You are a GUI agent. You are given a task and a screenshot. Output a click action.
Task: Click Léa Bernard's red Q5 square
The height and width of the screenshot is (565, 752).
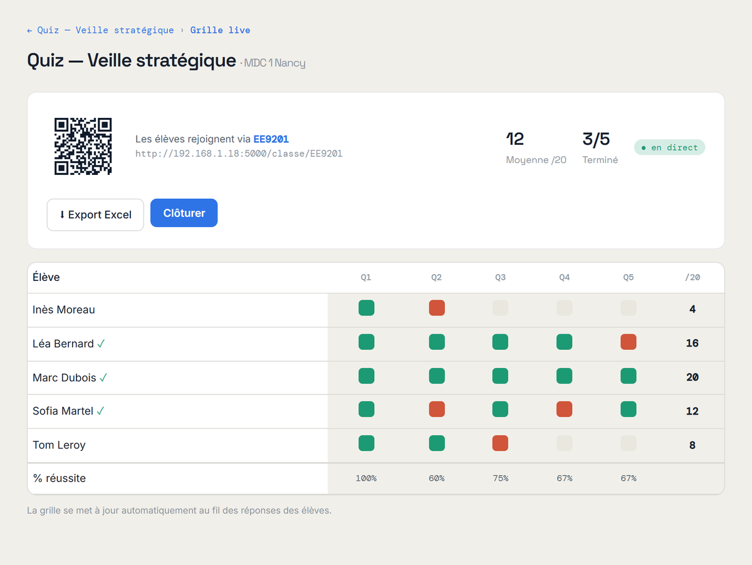click(629, 342)
